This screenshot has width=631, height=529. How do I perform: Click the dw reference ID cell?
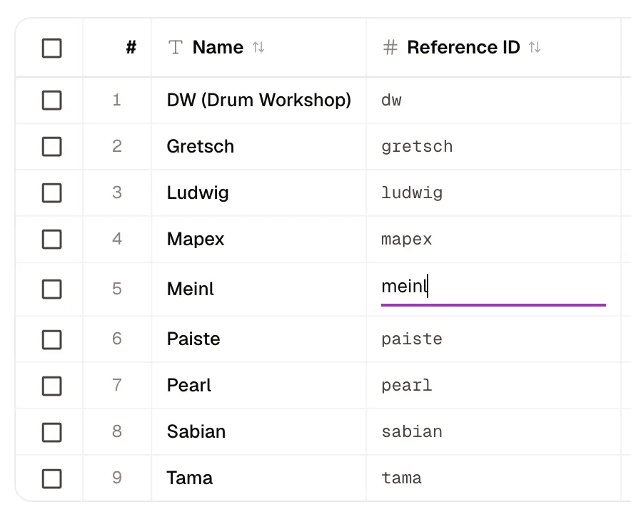click(x=493, y=100)
